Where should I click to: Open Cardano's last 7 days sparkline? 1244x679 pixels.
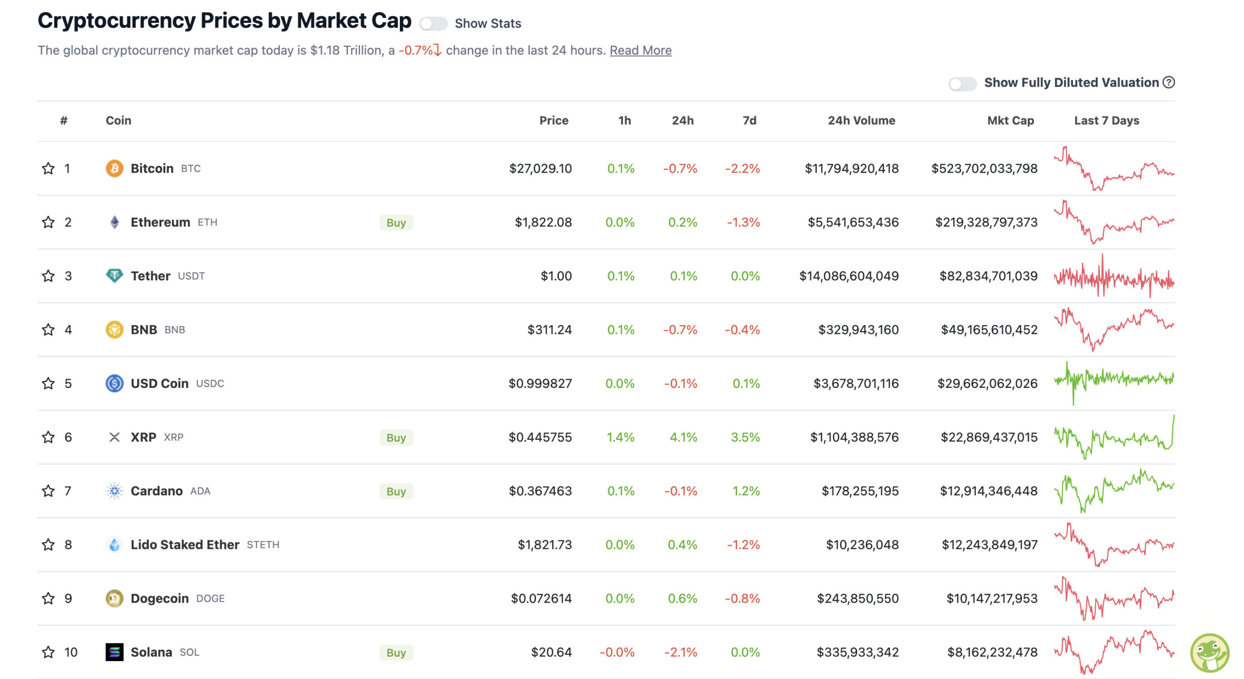pos(1114,490)
